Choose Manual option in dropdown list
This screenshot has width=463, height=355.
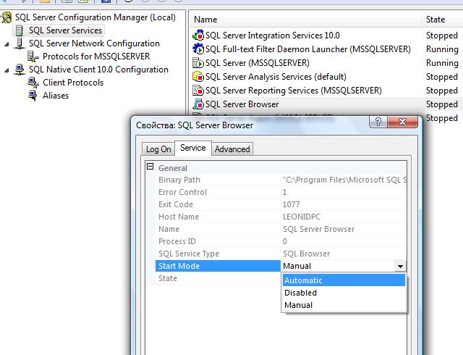point(344,305)
